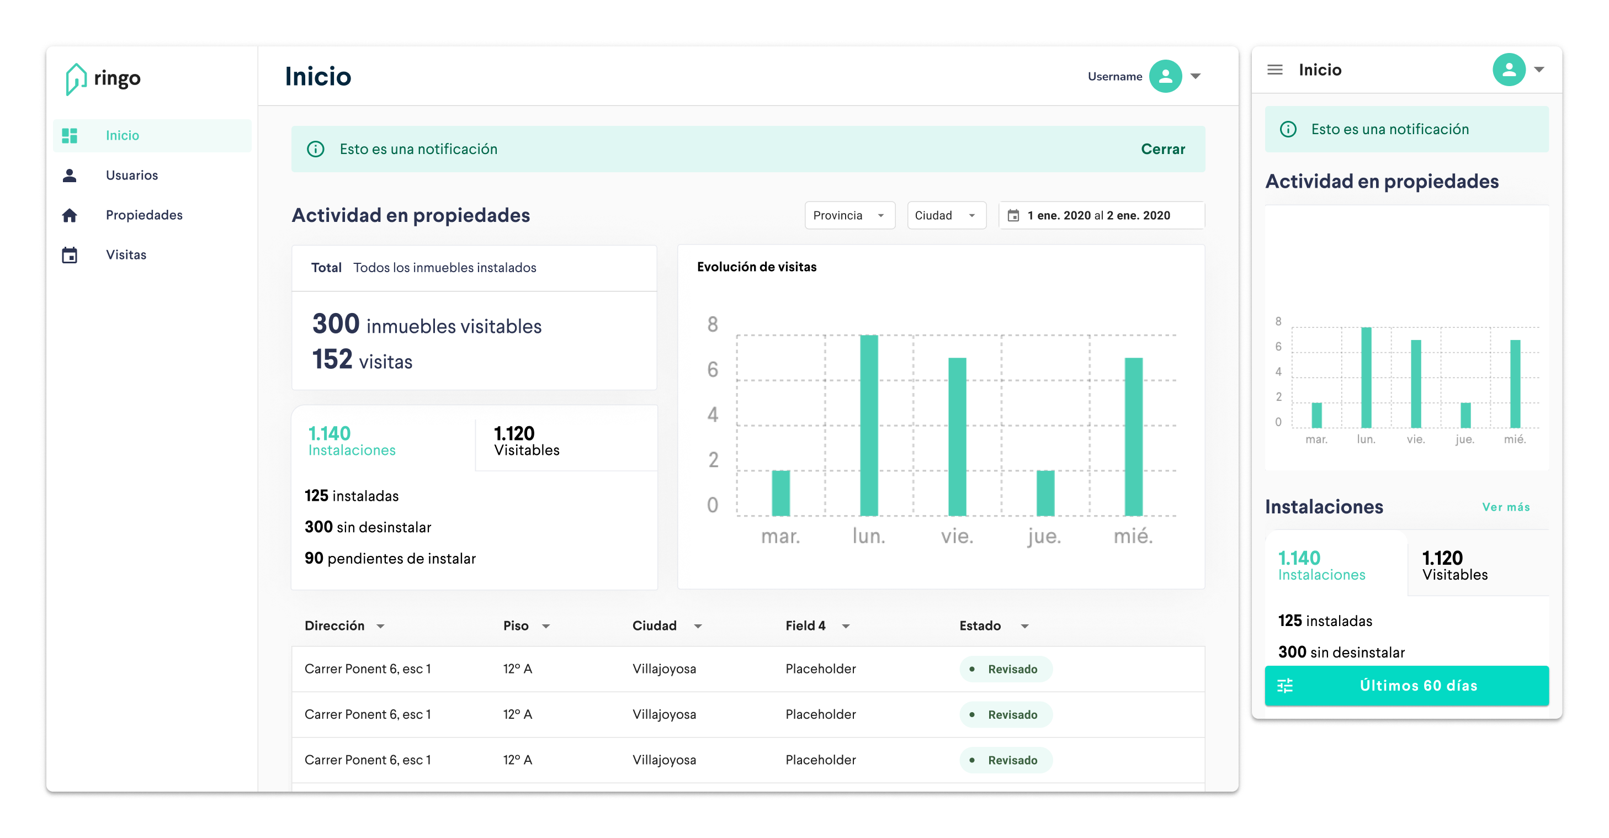Click 'Villajoyosa' in the second table row

664,715
